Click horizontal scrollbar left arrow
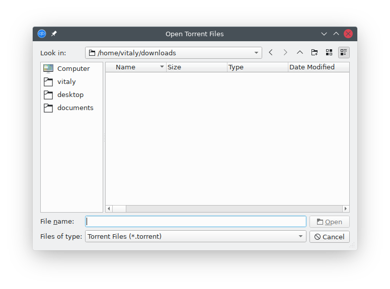The image size is (390, 289). pos(109,209)
